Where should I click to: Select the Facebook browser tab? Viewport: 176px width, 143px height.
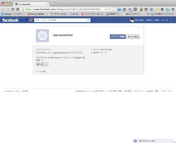(x=31, y=4)
